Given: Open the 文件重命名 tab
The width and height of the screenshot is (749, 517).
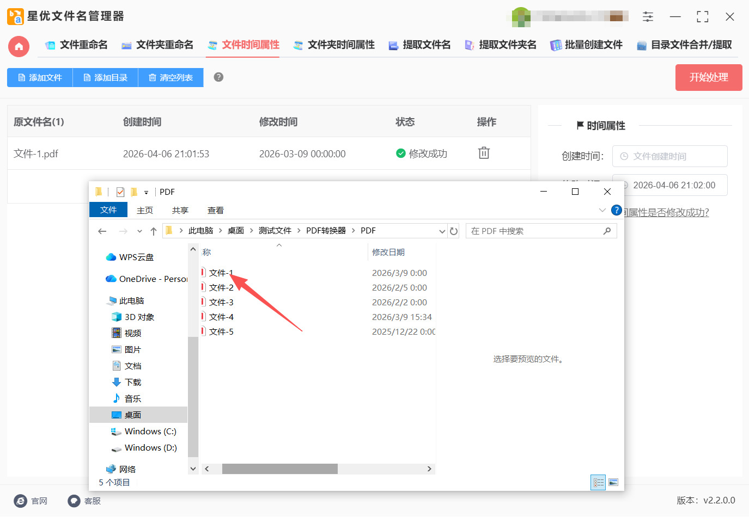Looking at the screenshot, I should click(76, 45).
